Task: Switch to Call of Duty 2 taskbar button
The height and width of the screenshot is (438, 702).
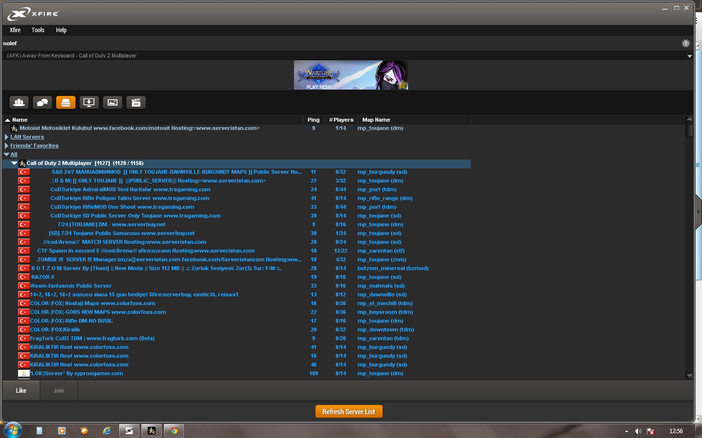Action: point(152,431)
